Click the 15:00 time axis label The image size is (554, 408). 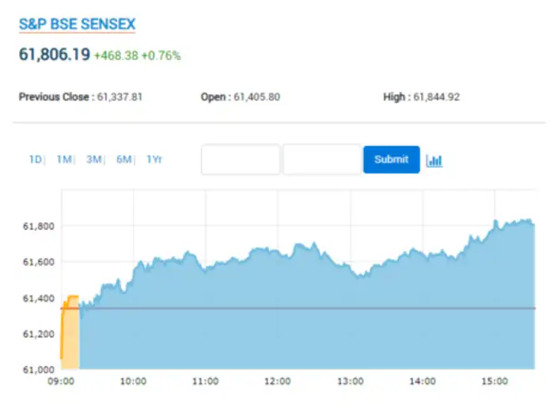494,381
